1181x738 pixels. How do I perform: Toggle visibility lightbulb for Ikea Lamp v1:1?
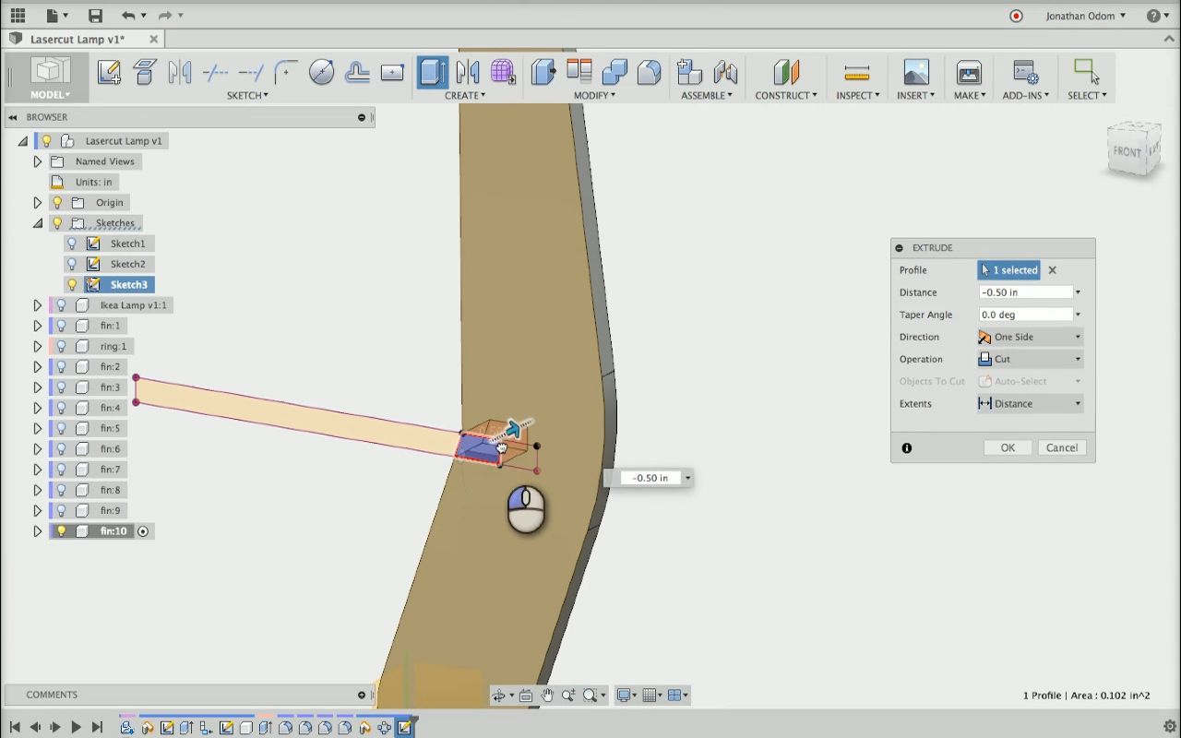pyautogui.click(x=61, y=305)
